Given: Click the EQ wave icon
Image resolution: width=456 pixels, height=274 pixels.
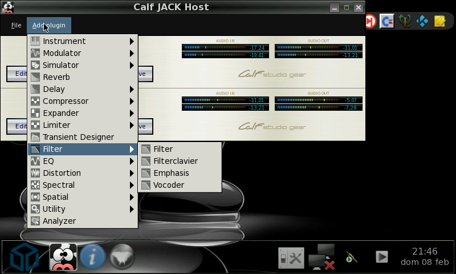Looking at the screenshot, I should (x=35, y=161).
